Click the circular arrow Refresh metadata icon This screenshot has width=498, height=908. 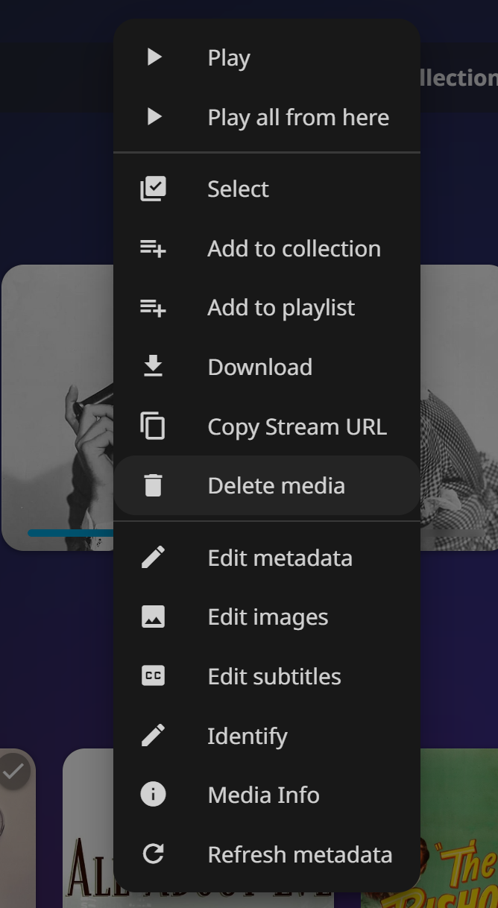(154, 854)
